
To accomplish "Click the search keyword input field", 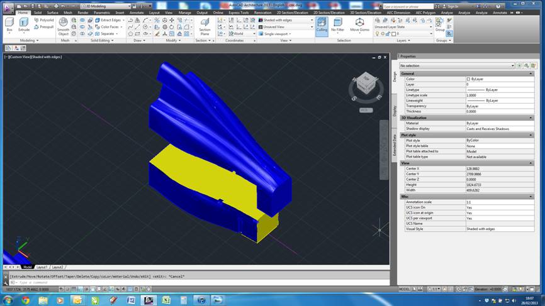I will [408, 6].
